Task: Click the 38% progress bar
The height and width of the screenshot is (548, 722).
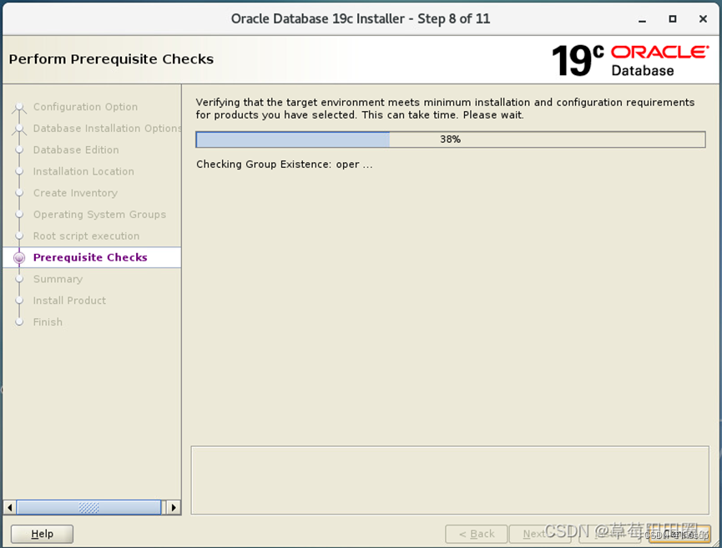Action: (451, 140)
